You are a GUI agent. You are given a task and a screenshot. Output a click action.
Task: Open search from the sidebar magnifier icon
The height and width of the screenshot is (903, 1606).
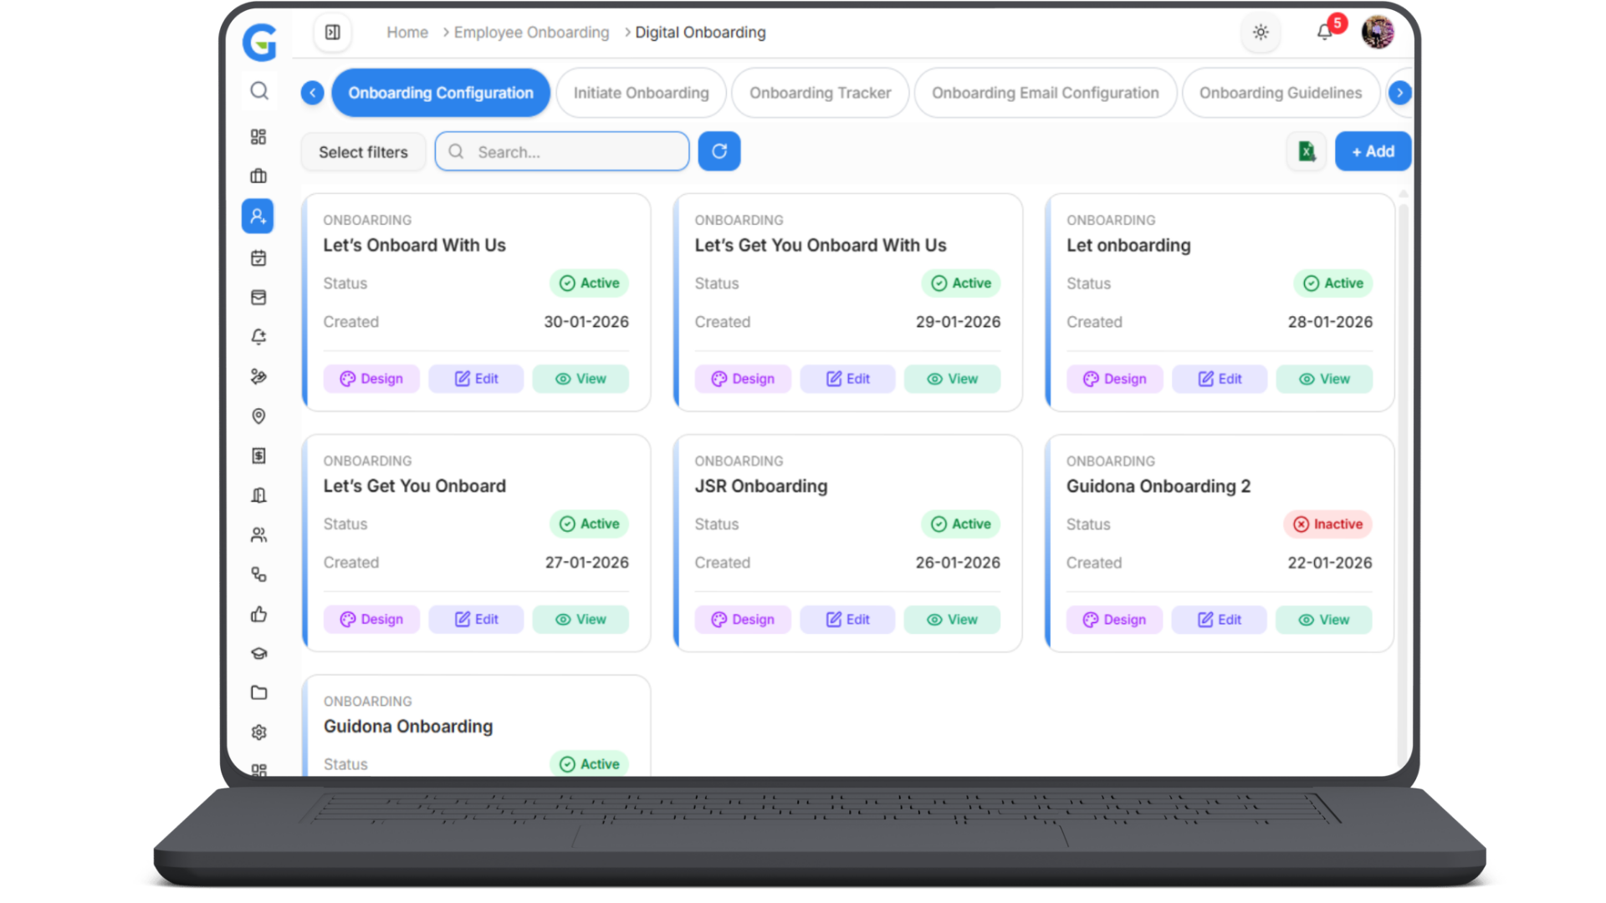click(x=258, y=91)
